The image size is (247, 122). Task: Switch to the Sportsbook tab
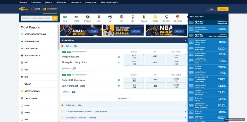pos(50,9)
